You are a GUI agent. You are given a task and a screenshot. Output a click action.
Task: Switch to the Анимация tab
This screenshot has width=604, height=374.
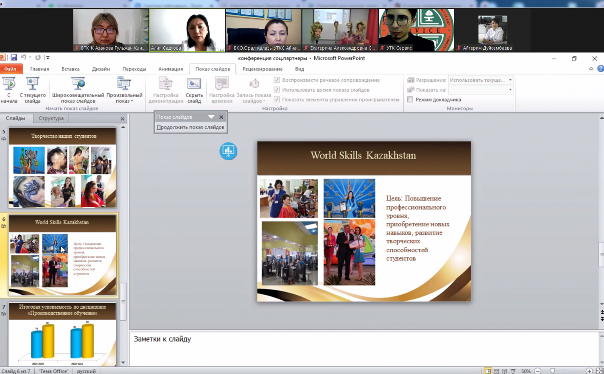(171, 69)
